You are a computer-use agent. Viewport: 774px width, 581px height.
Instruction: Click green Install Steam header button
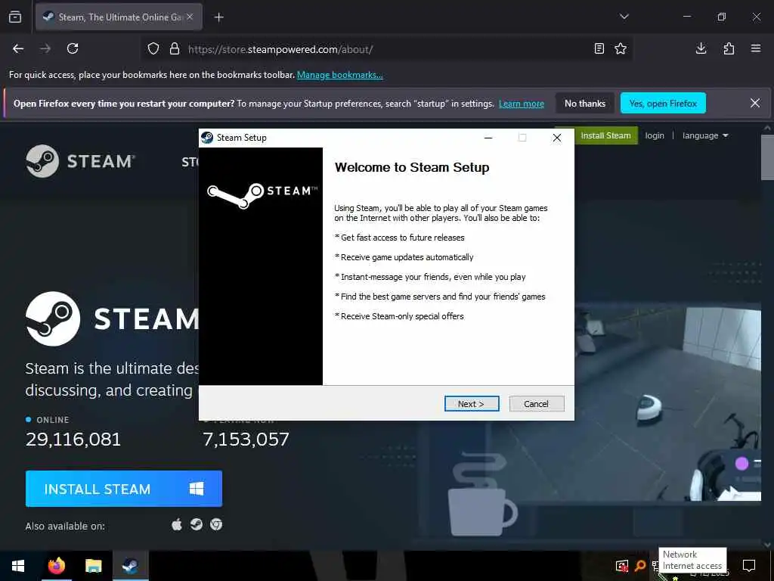(x=605, y=135)
